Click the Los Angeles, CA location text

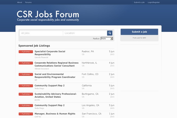click(x=91, y=105)
